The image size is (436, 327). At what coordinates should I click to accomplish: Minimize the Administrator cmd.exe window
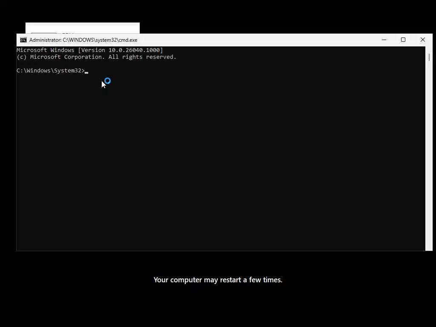tap(384, 40)
